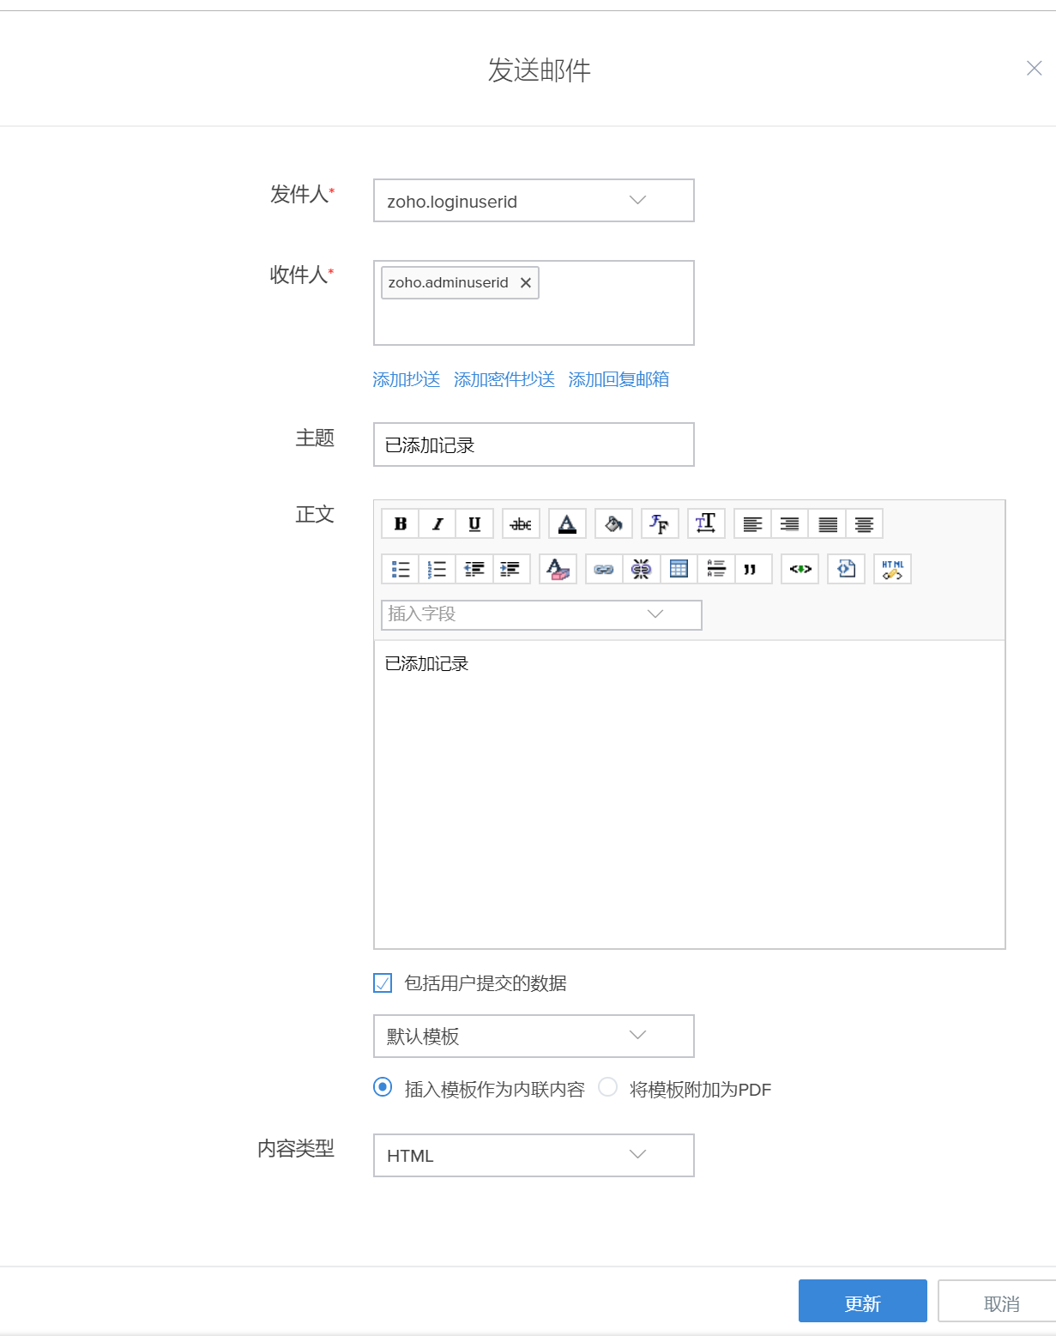Expand the 插入字段 dropdown

pyautogui.click(x=541, y=614)
